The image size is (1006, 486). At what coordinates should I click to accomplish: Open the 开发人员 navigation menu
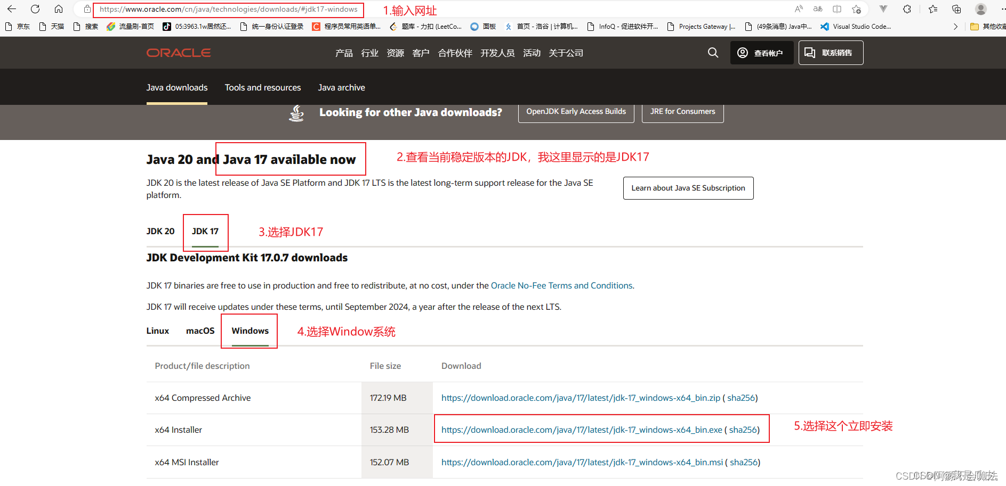click(x=497, y=53)
